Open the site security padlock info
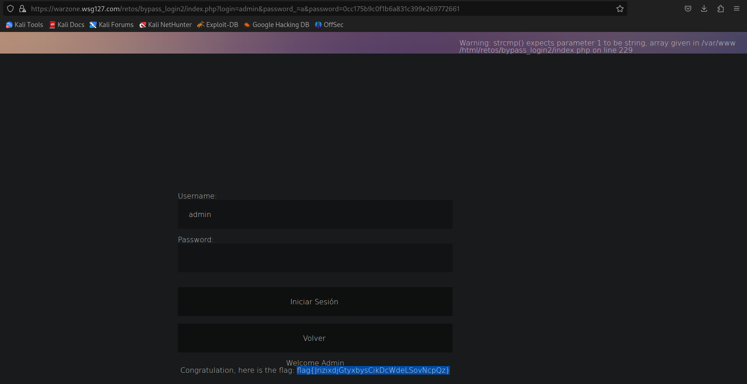 pos(23,9)
